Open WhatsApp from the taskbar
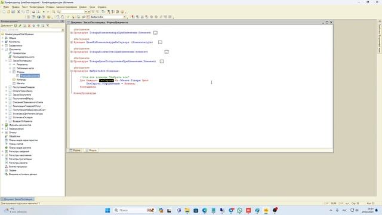 pyautogui.click(x=240, y=210)
